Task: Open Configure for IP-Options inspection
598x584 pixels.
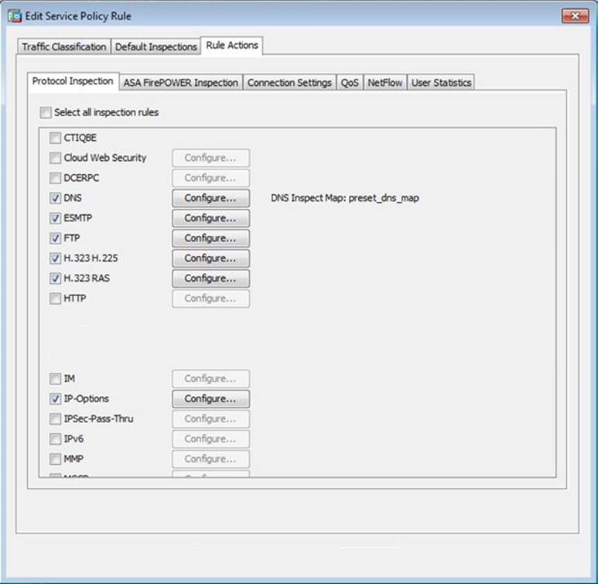Action: 210,399
